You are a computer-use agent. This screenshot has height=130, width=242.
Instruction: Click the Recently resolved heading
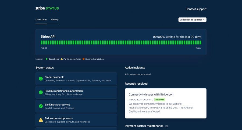pos(136,84)
